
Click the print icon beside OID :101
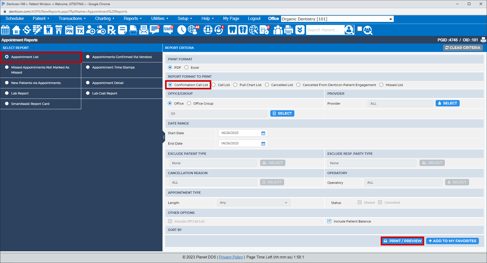483,40
